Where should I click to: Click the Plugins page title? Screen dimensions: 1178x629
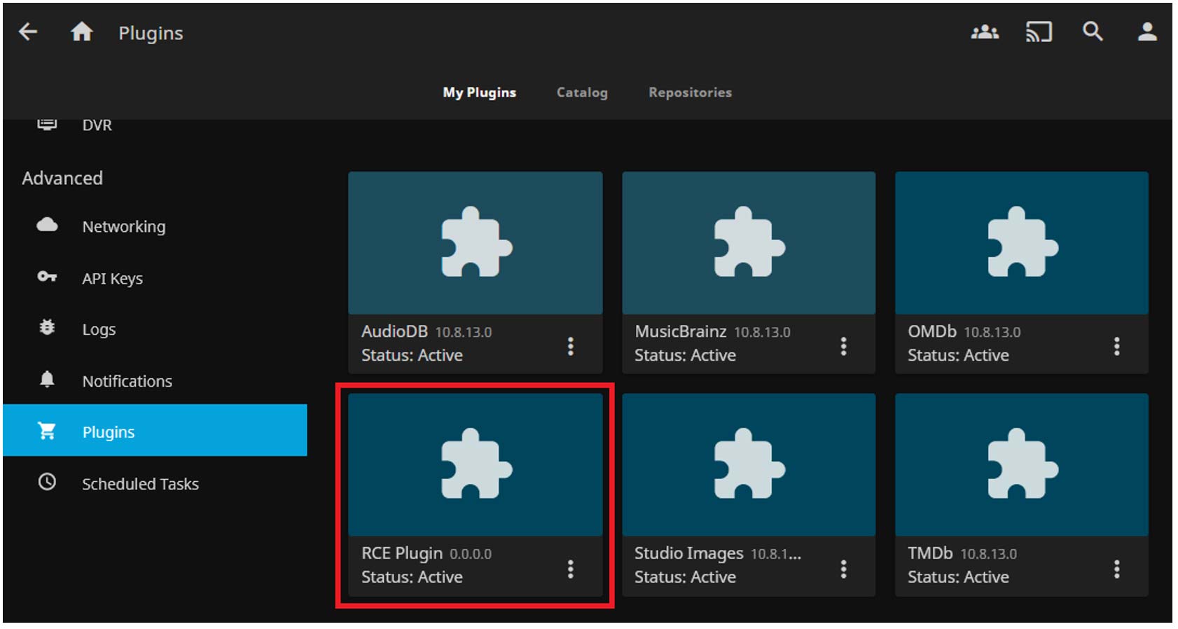click(151, 33)
